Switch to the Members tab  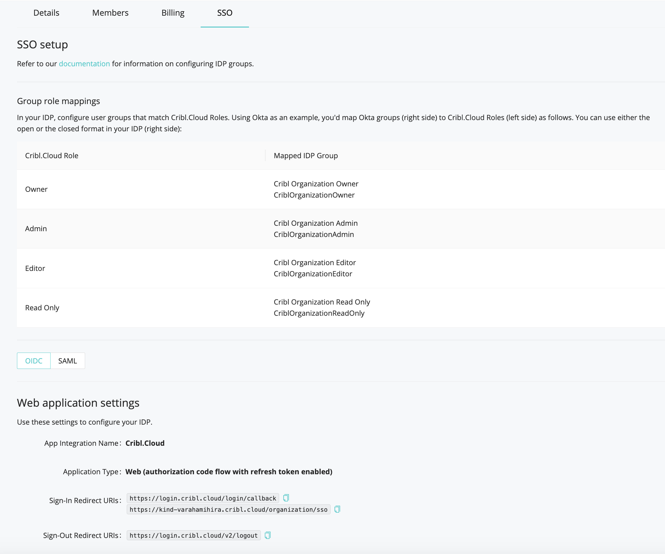(110, 13)
